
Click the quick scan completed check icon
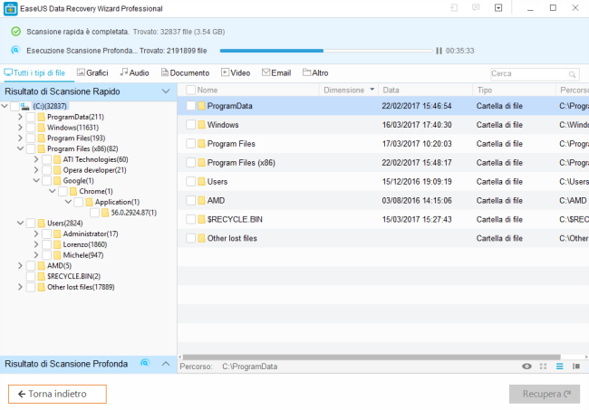click(x=15, y=32)
